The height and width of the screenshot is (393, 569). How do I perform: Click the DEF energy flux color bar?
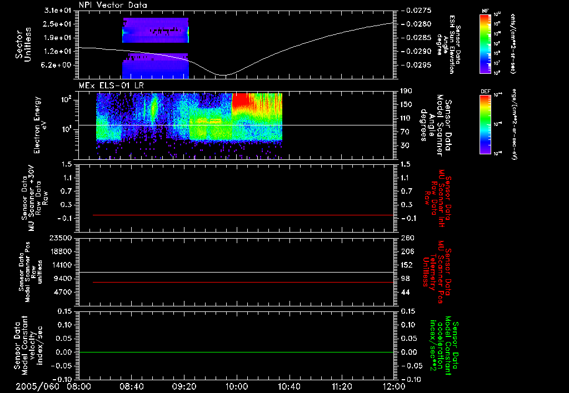[x=486, y=124]
